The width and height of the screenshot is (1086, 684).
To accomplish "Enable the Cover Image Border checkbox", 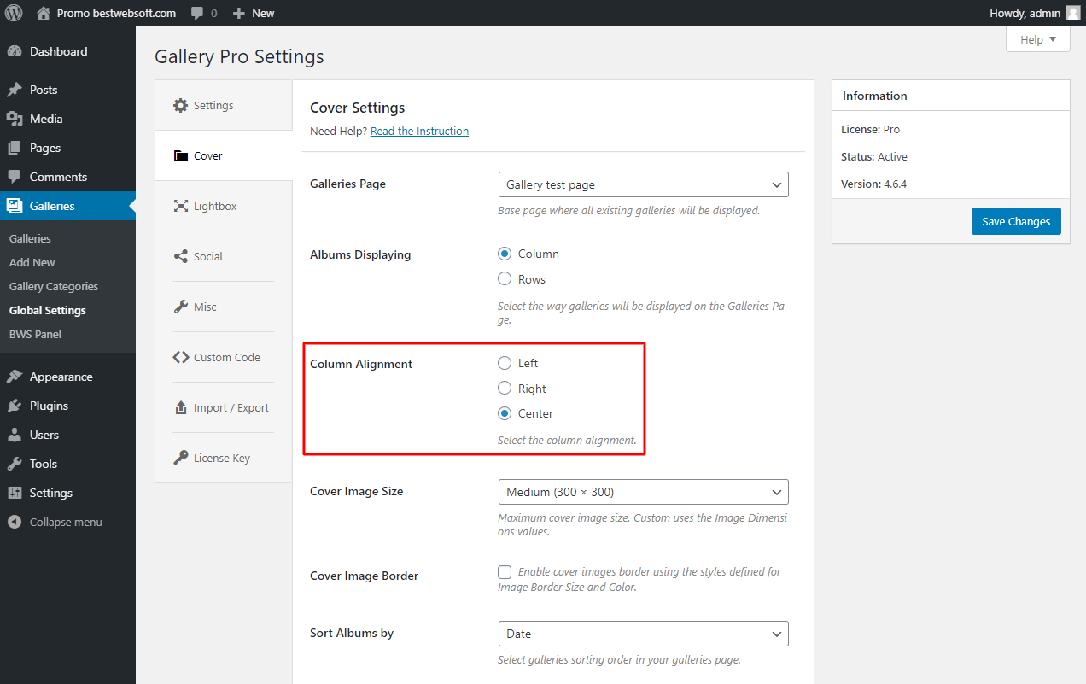I will click(x=505, y=572).
